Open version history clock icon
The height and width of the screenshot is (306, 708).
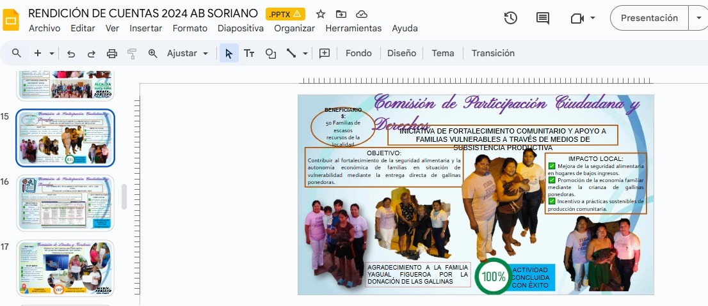pos(510,19)
